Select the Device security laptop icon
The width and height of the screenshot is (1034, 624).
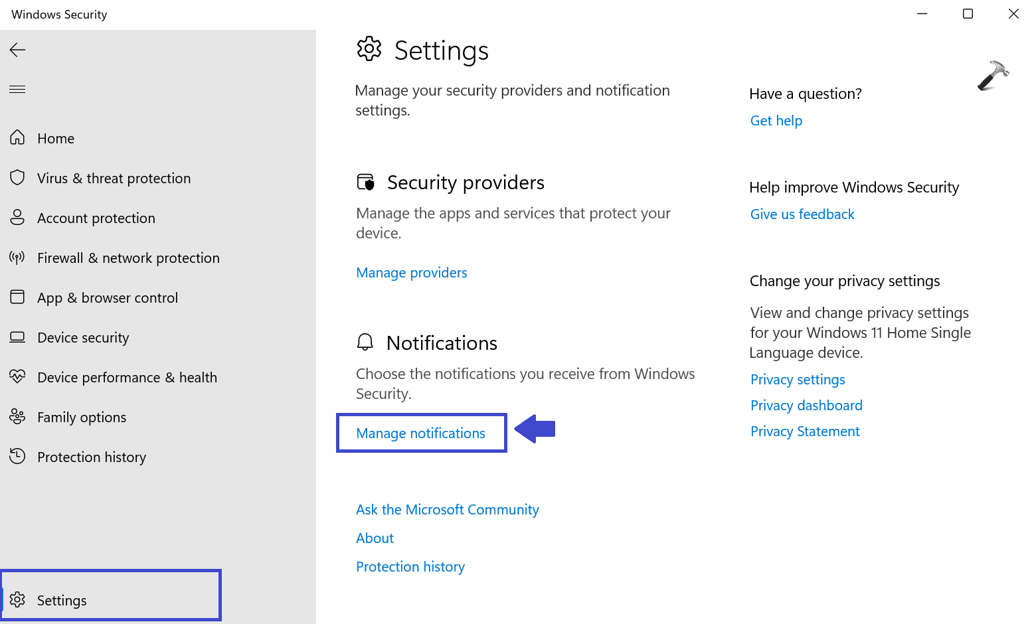(x=18, y=337)
